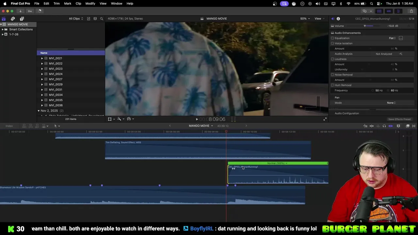Viewport: 418px width, 235px height.
Task: Click the Share export icon
Action: tap(411, 11)
